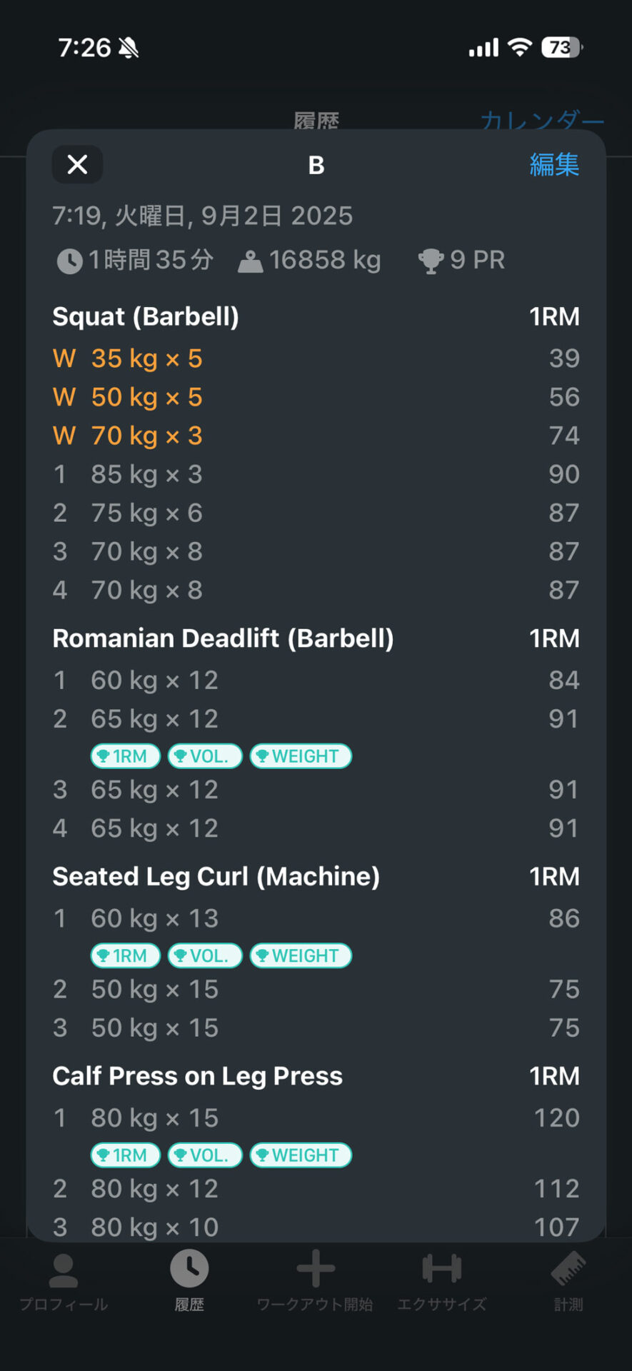Select the 1RM badge under Romanian Deadlift
The width and height of the screenshot is (632, 1371).
coord(125,756)
